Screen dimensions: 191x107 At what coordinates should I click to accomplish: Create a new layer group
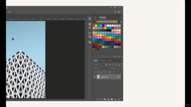coord(112,99)
